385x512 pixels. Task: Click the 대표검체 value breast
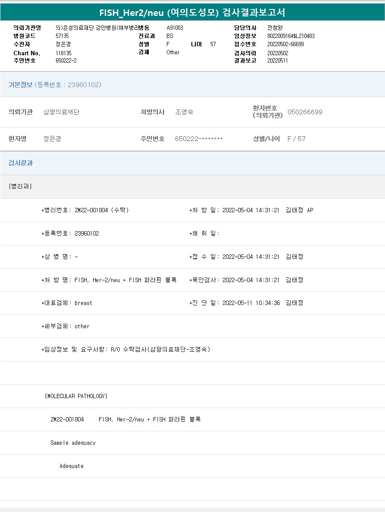tap(83, 303)
